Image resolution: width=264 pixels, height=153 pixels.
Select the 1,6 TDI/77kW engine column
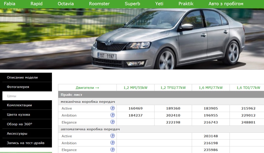click(248, 88)
